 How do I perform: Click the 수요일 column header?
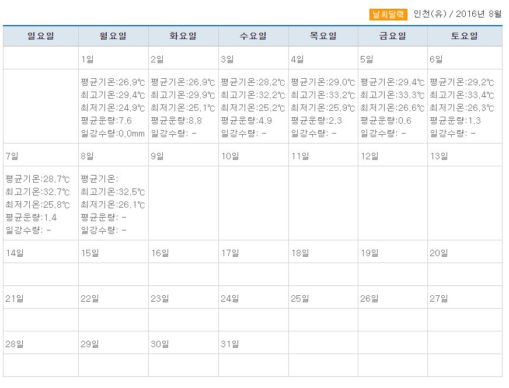point(253,36)
